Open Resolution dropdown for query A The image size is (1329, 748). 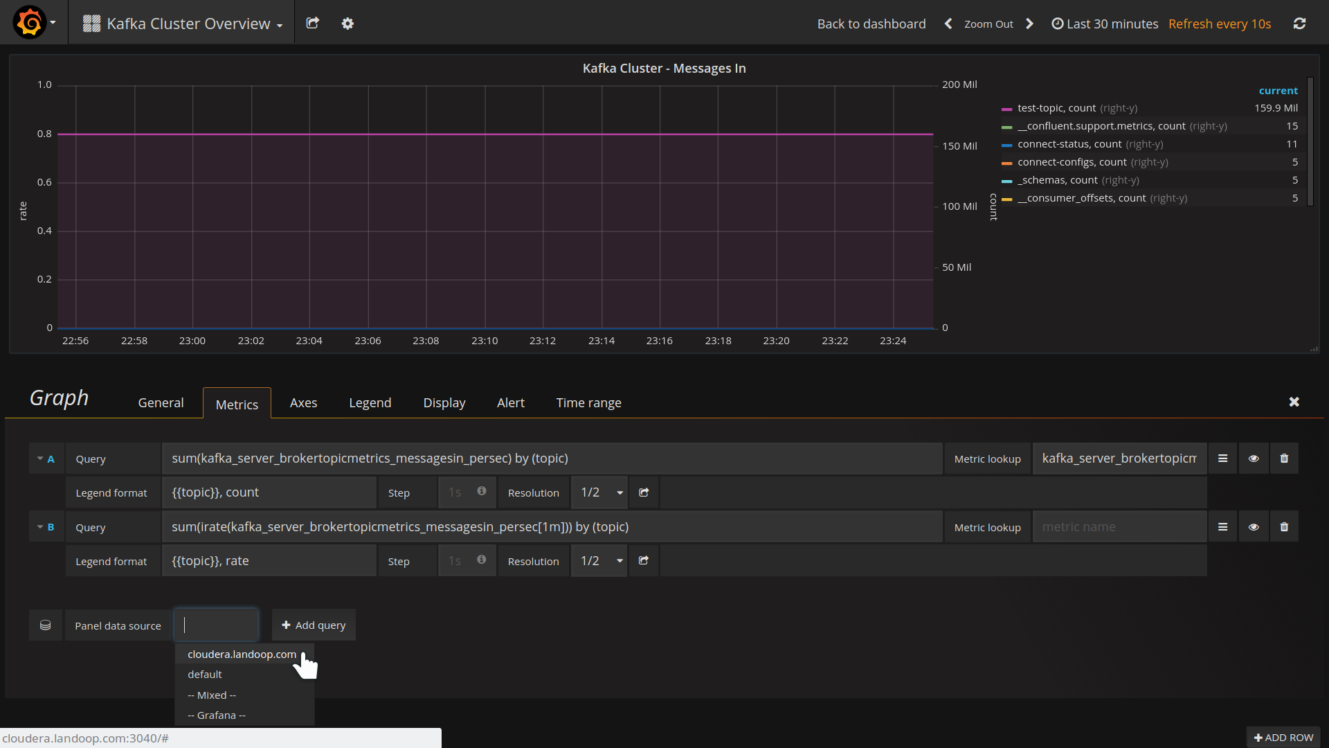599,492
